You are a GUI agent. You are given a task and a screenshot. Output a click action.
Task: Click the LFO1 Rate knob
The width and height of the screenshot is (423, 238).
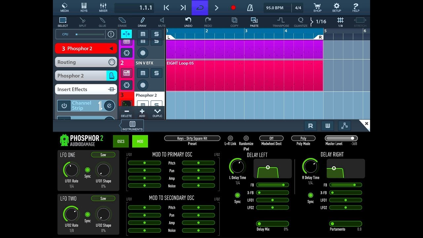click(71, 170)
